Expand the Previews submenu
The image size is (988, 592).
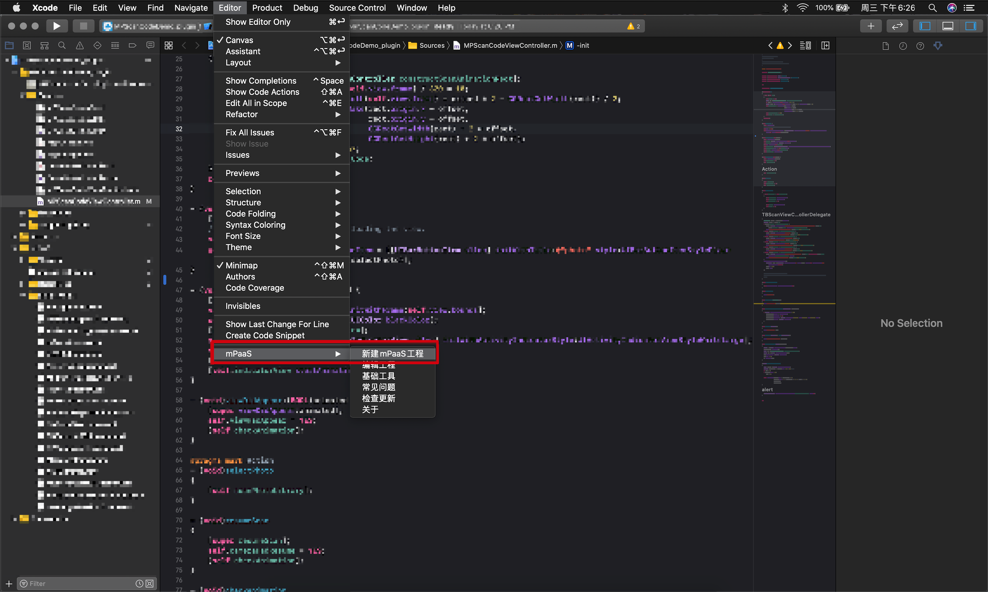coord(282,173)
